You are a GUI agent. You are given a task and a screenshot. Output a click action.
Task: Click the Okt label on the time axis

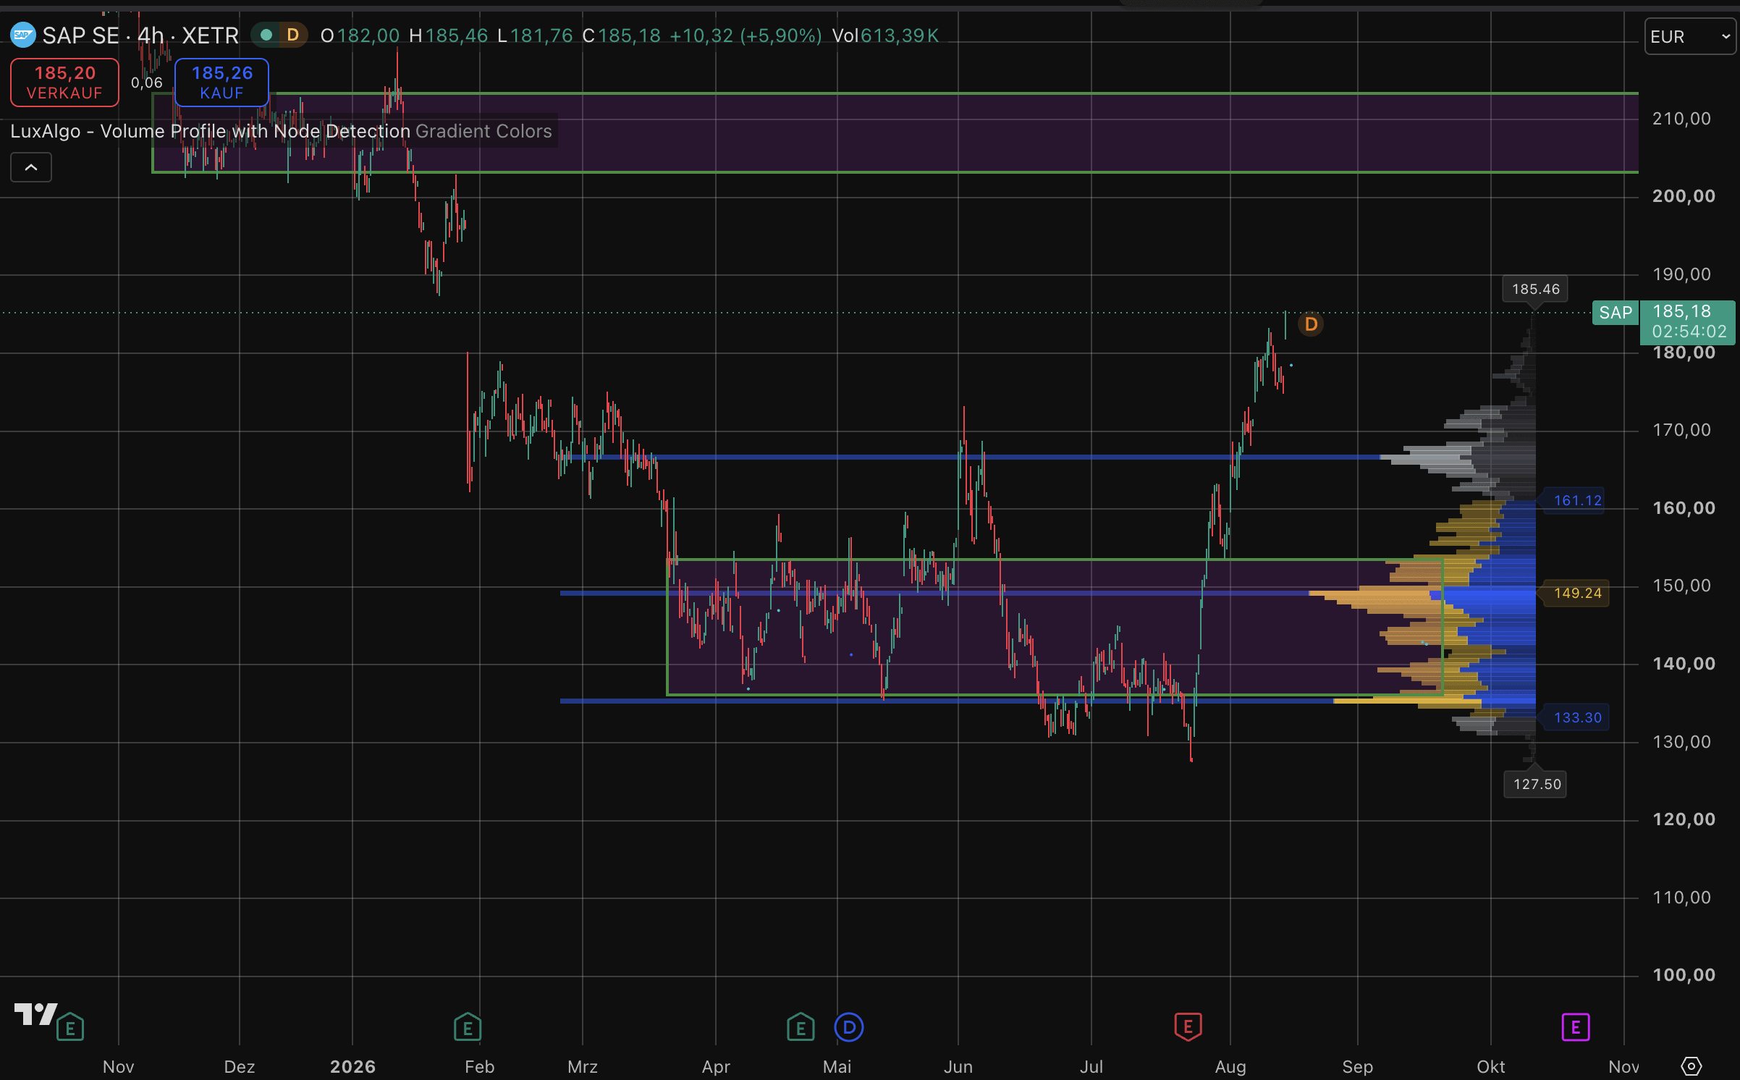click(x=1491, y=1067)
